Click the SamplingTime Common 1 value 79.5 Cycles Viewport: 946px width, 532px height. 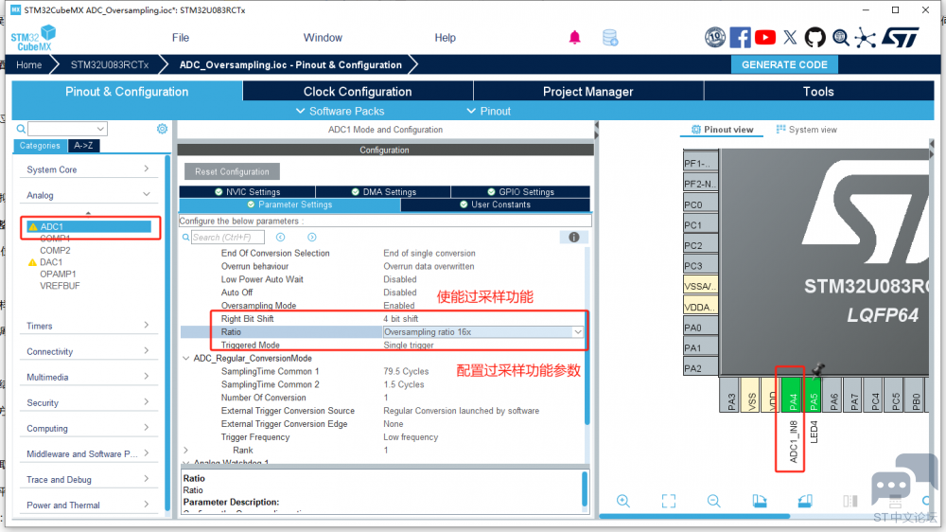coord(406,371)
